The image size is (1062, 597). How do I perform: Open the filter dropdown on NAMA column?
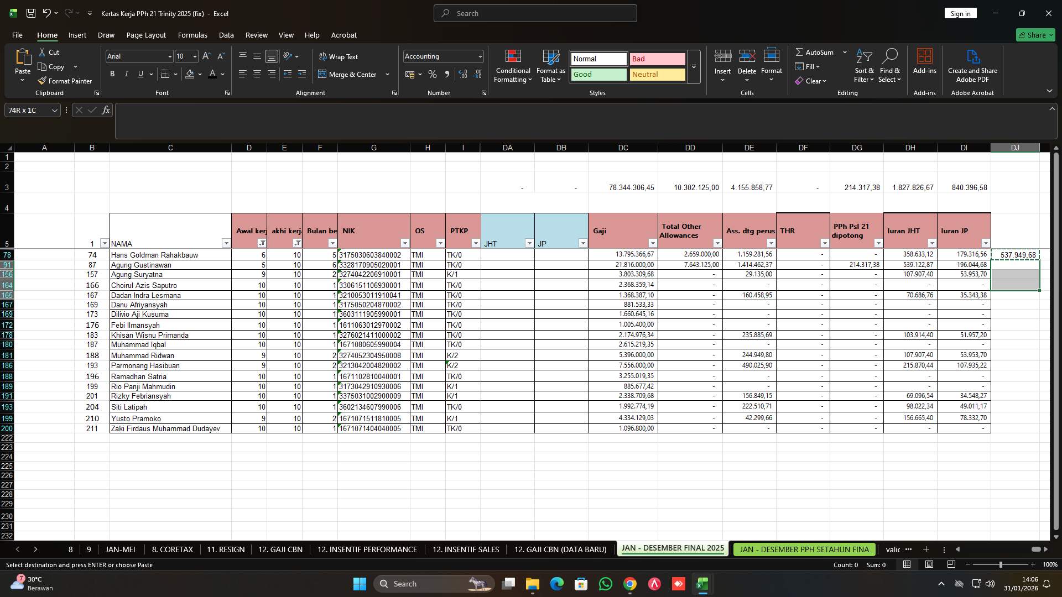(x=226, y=243)
